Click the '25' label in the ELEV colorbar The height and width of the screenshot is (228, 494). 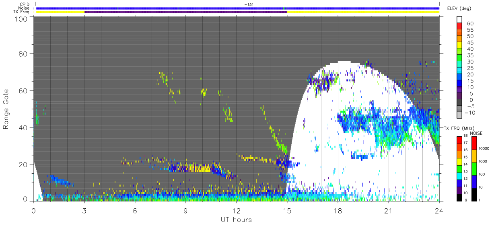pyautogui.click(x=470, y=68)
